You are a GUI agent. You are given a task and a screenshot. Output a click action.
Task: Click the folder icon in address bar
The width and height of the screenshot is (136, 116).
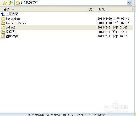pyautogui.click(x=18, y=3)
